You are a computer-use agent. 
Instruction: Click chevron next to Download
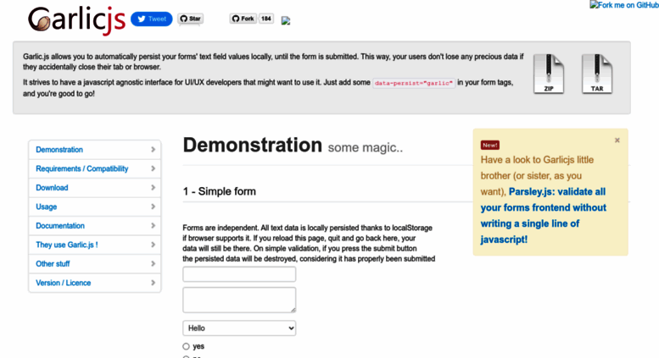click(153, 188)
